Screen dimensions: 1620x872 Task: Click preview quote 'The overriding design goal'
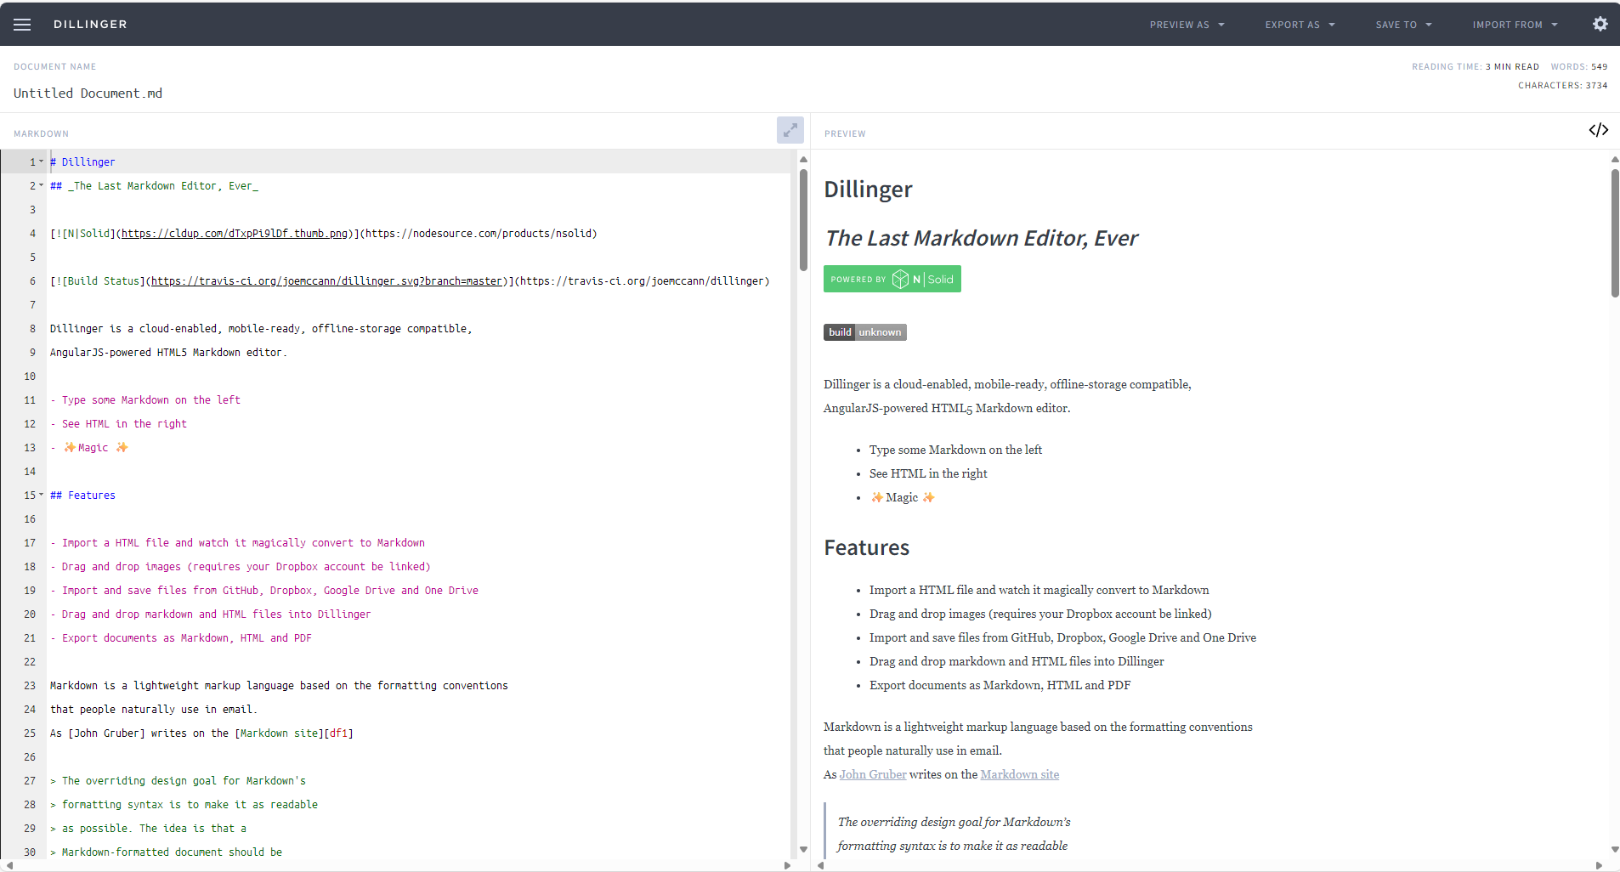pyautogui.click(x=954, y=822)
